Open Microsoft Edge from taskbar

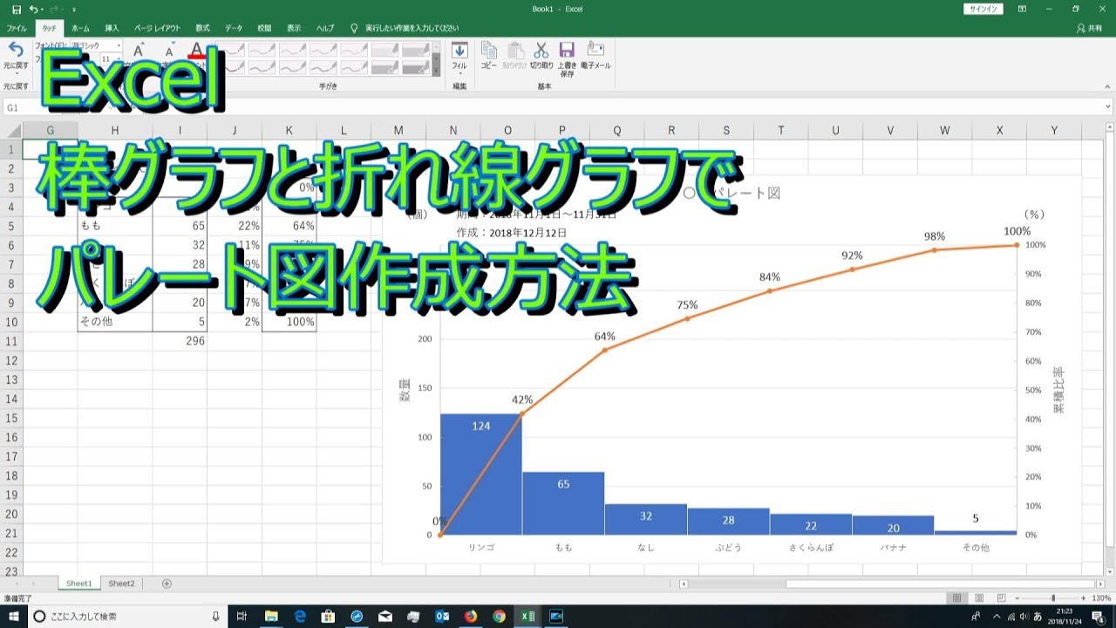pos(299,616)
